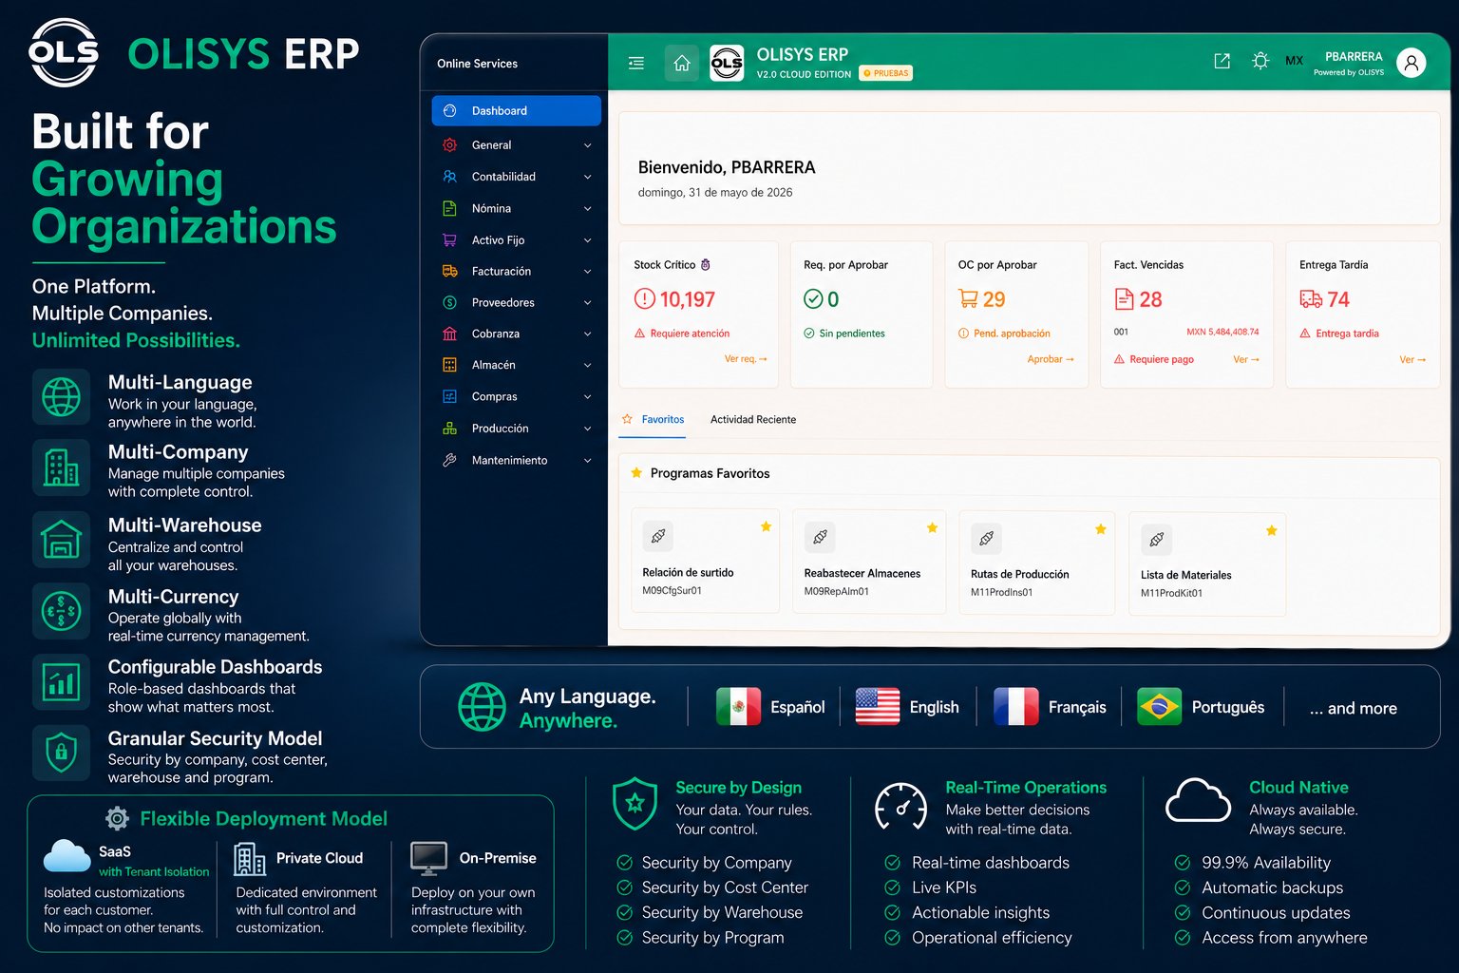Click the Producción hierarchy icon
Viewport: 1459px width, 973px height.
449,429
